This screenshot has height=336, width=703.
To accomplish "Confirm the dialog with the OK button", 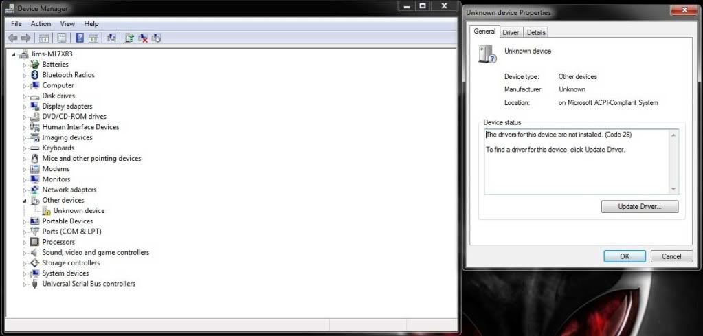I will point(625,256).
